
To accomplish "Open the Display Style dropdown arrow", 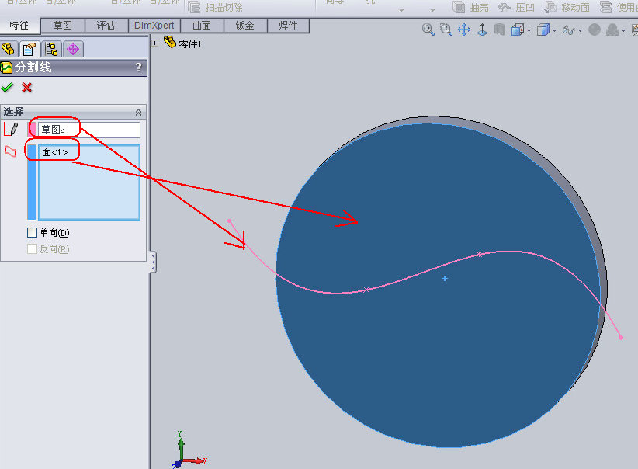I will (554, 30).
